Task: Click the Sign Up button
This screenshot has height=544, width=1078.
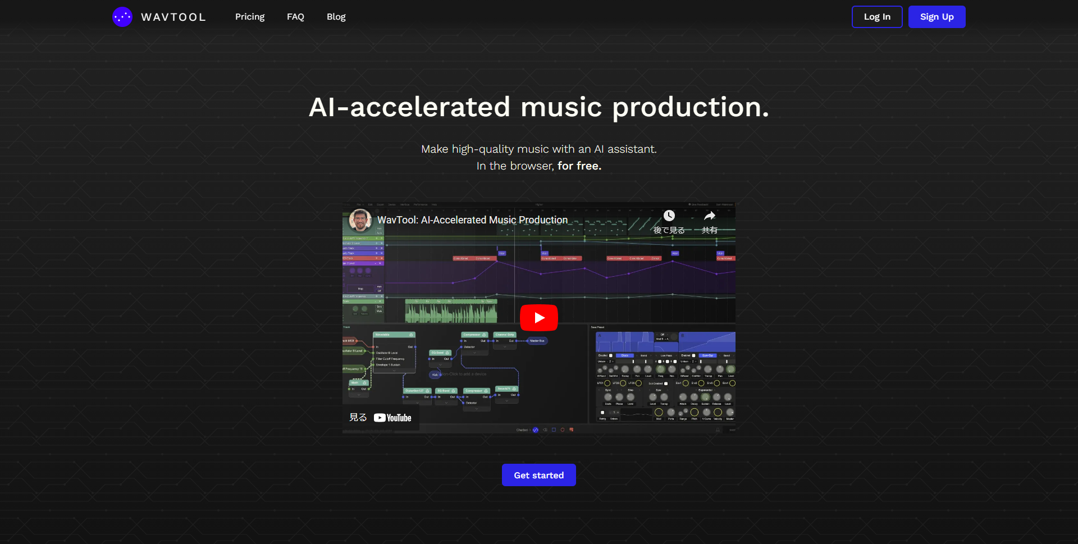Action: coord(937,17)
